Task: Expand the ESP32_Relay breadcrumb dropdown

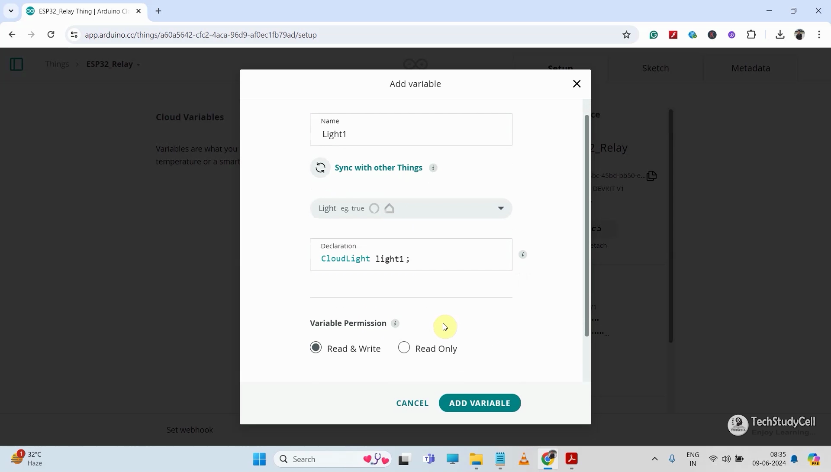Action: (138, 64)
